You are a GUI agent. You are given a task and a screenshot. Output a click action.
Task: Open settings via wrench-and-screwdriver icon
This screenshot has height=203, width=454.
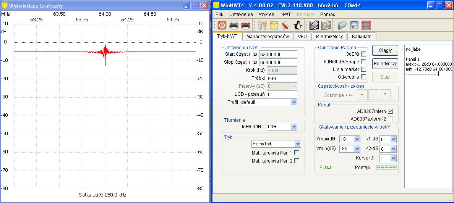262,25
